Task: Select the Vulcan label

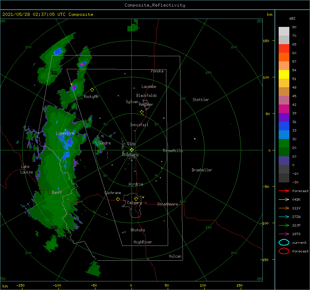Action: point(175,256)
